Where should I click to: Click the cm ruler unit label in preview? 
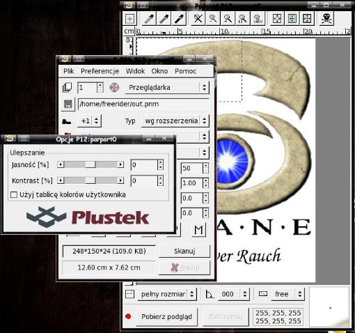click(129, 31)
